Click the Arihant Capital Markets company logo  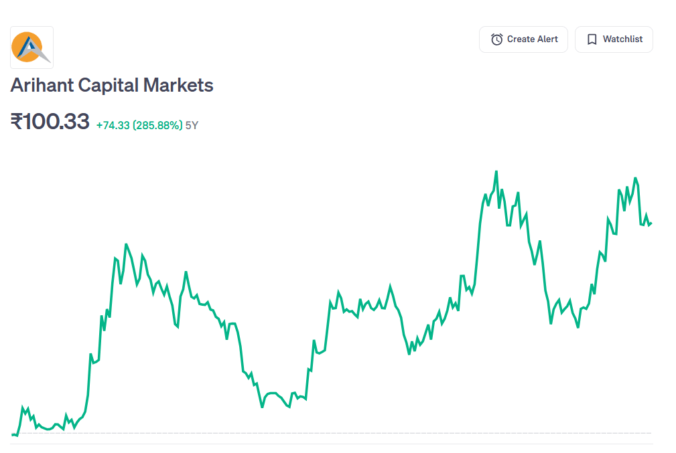coord(31,48)
